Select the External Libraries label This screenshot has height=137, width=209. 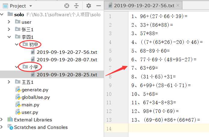pyautogui.click(x=33, y=120)
